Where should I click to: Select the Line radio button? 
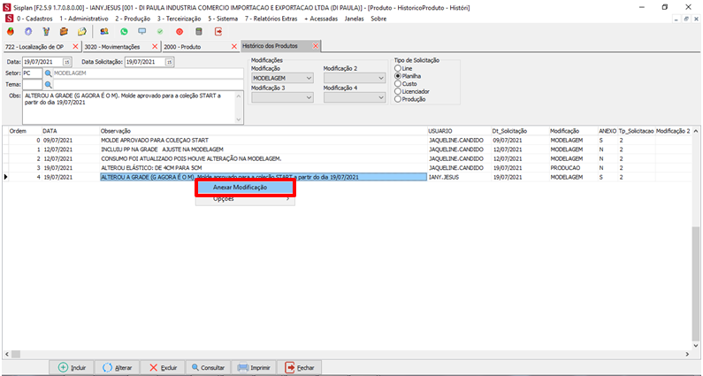click(x=398, y=68)
